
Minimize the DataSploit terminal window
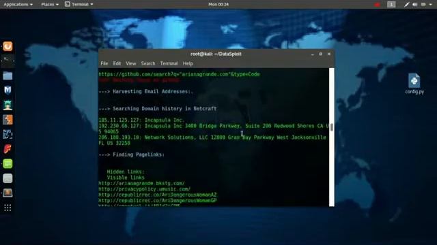click(313, 54)
